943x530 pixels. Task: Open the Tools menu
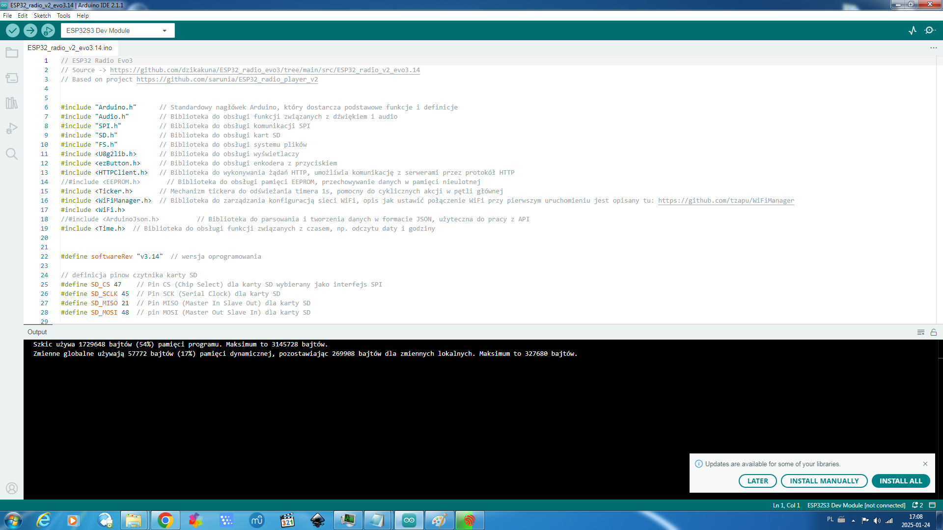(x=63, y=16)
